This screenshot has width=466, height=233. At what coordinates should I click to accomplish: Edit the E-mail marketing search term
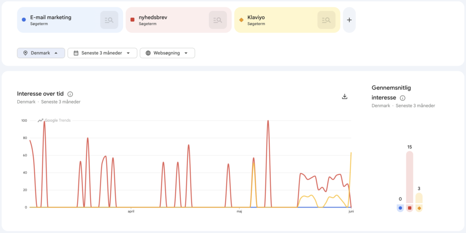click(x=51, y=17)
